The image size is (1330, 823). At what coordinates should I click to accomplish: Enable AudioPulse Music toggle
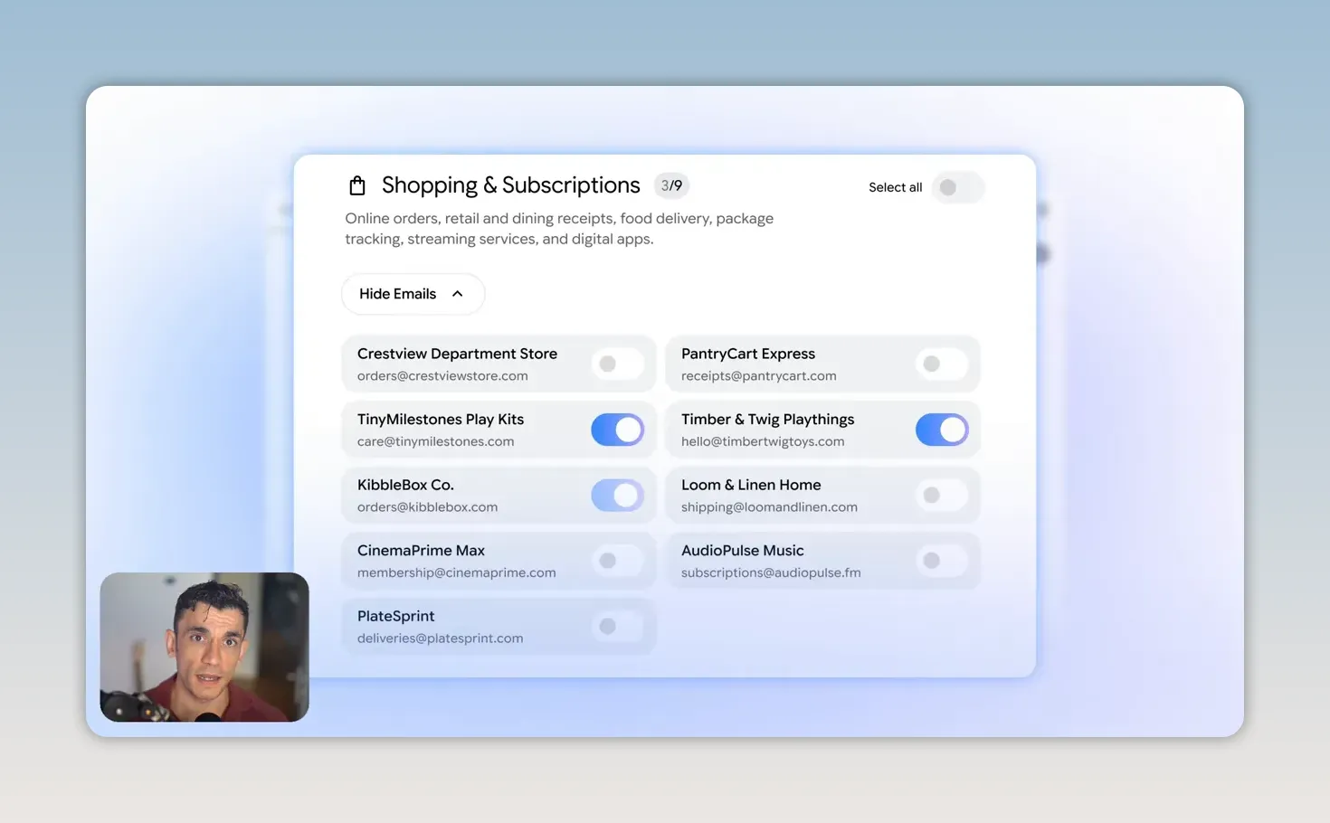pyautogui.click(x=942, y=561)
